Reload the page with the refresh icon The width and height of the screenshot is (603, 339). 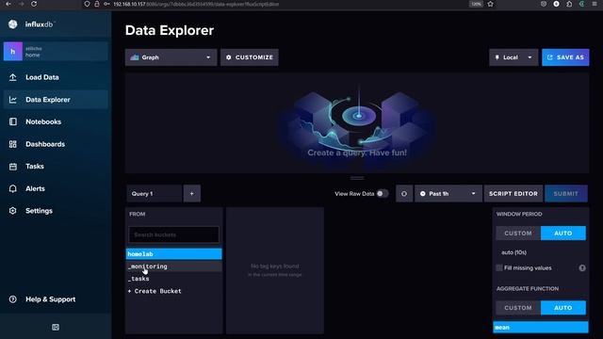coord(34,4)
